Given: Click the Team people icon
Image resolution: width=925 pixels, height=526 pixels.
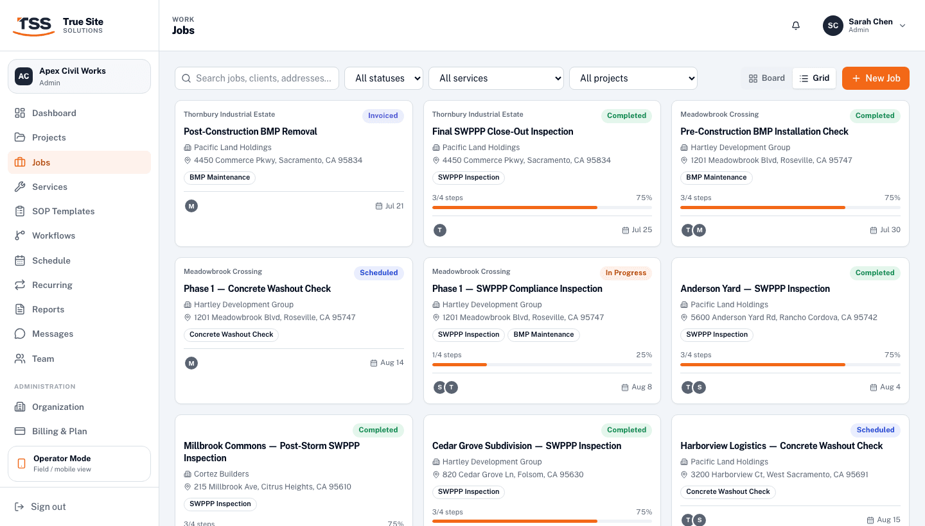Looking at the screenshot, I should click(x=20, y=359).
